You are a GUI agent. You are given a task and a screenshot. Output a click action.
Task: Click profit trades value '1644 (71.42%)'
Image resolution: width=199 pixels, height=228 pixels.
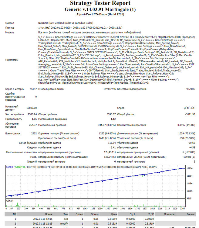107,138
